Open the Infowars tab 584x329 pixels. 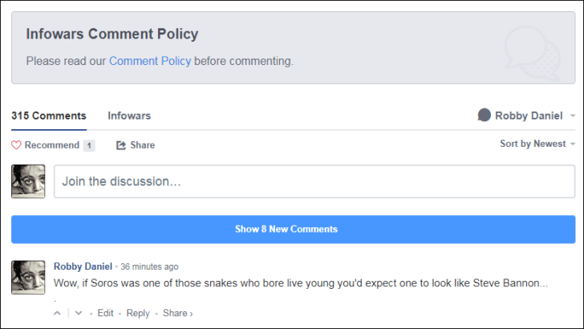pyautogui.click(x=129, y=116)
